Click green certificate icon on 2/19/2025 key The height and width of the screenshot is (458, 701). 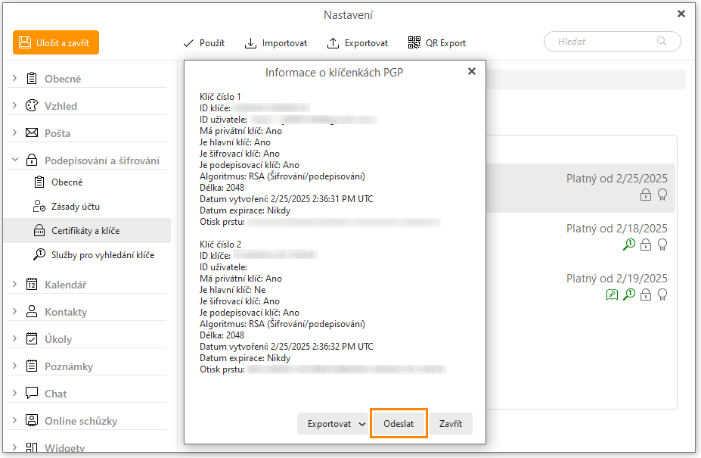click(612, 294)
